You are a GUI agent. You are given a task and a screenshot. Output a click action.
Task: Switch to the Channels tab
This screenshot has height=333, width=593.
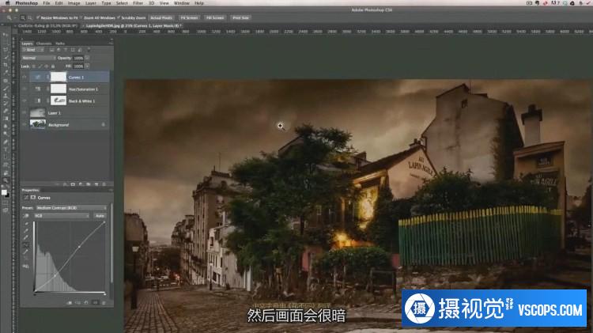point(43,44)
